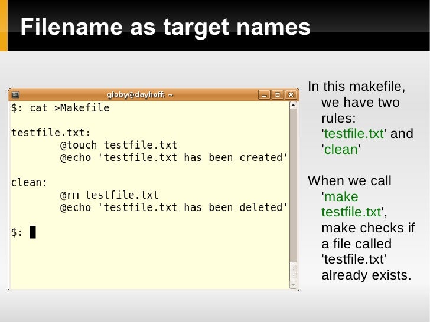This screenshot has width=430, height=322.
Task: Click the 'clean:' target line
Action: pos(29,182)
